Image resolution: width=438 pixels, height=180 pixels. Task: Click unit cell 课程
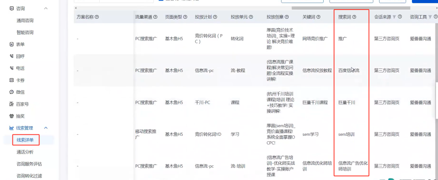coord(235,103)
